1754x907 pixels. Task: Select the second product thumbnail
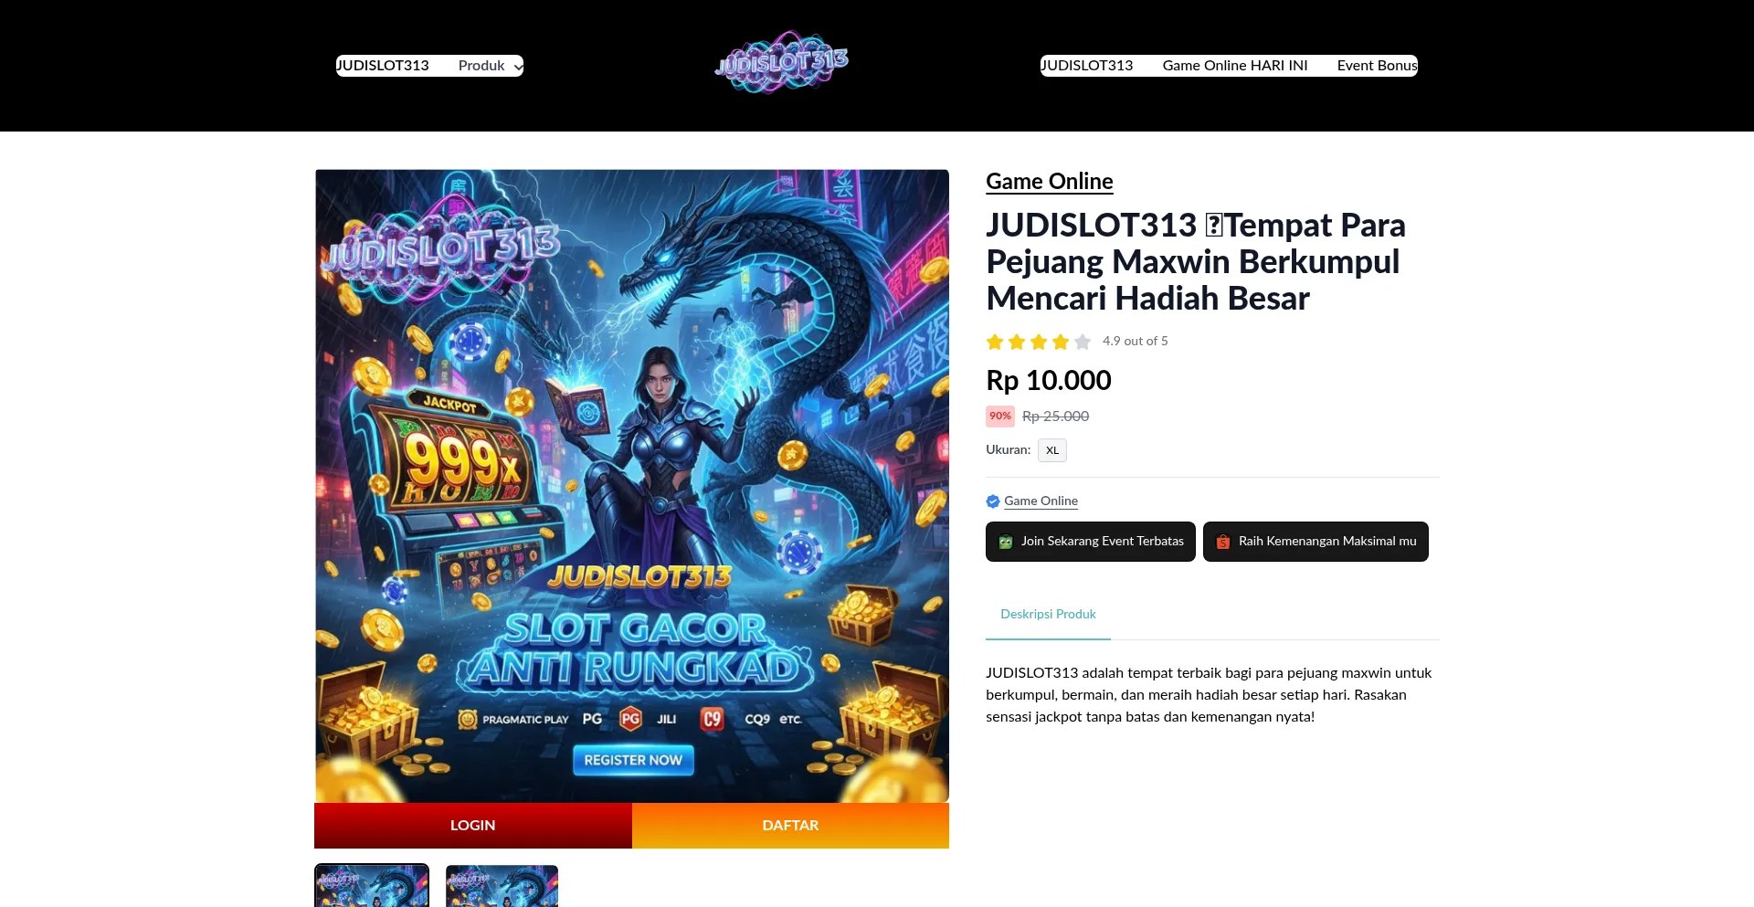(x=502, y=886)
